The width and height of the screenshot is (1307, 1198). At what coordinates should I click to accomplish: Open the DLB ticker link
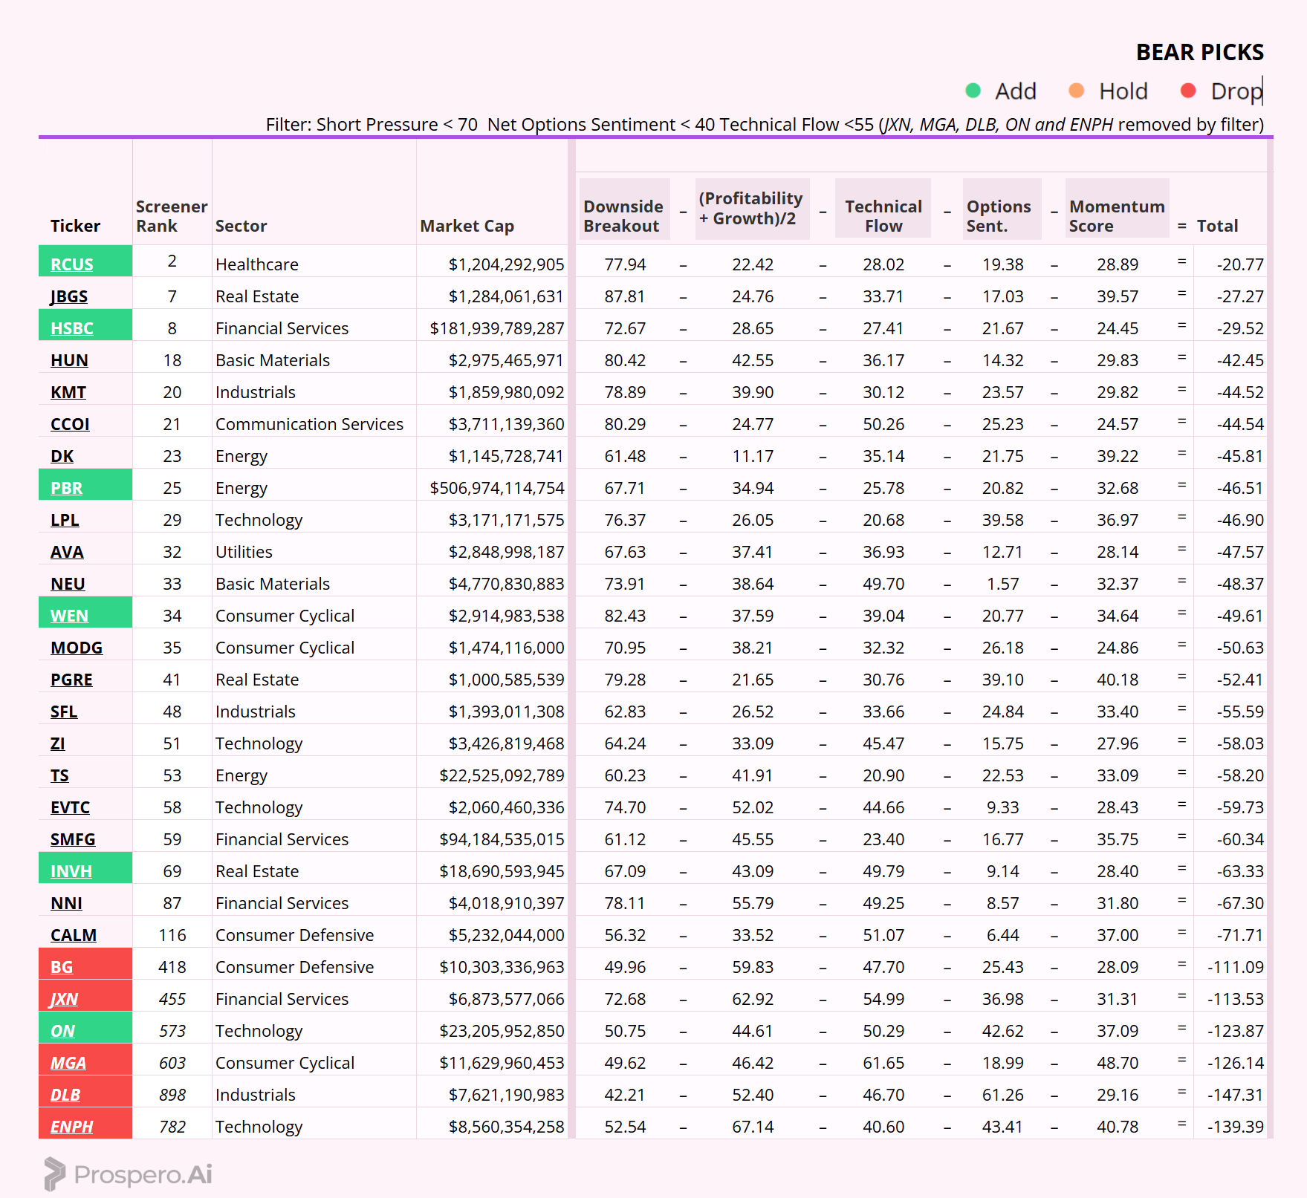point(65,1095)
